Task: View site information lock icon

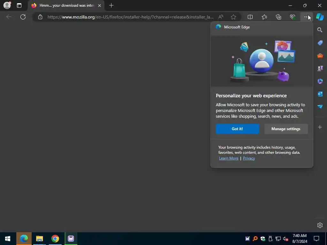Action: (x=40, y=17)
